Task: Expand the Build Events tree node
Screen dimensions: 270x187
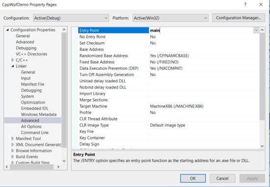Action: (x=13, y=157)
